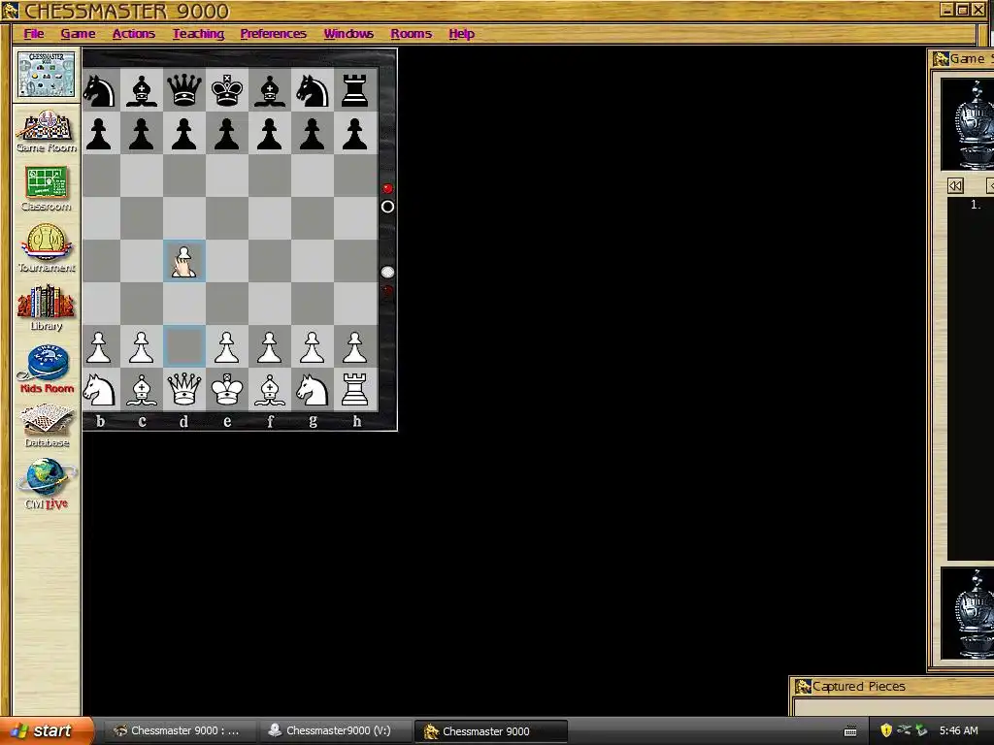Open the Library room icon
Screen dimensions: 994x745
tap(47, 308)
